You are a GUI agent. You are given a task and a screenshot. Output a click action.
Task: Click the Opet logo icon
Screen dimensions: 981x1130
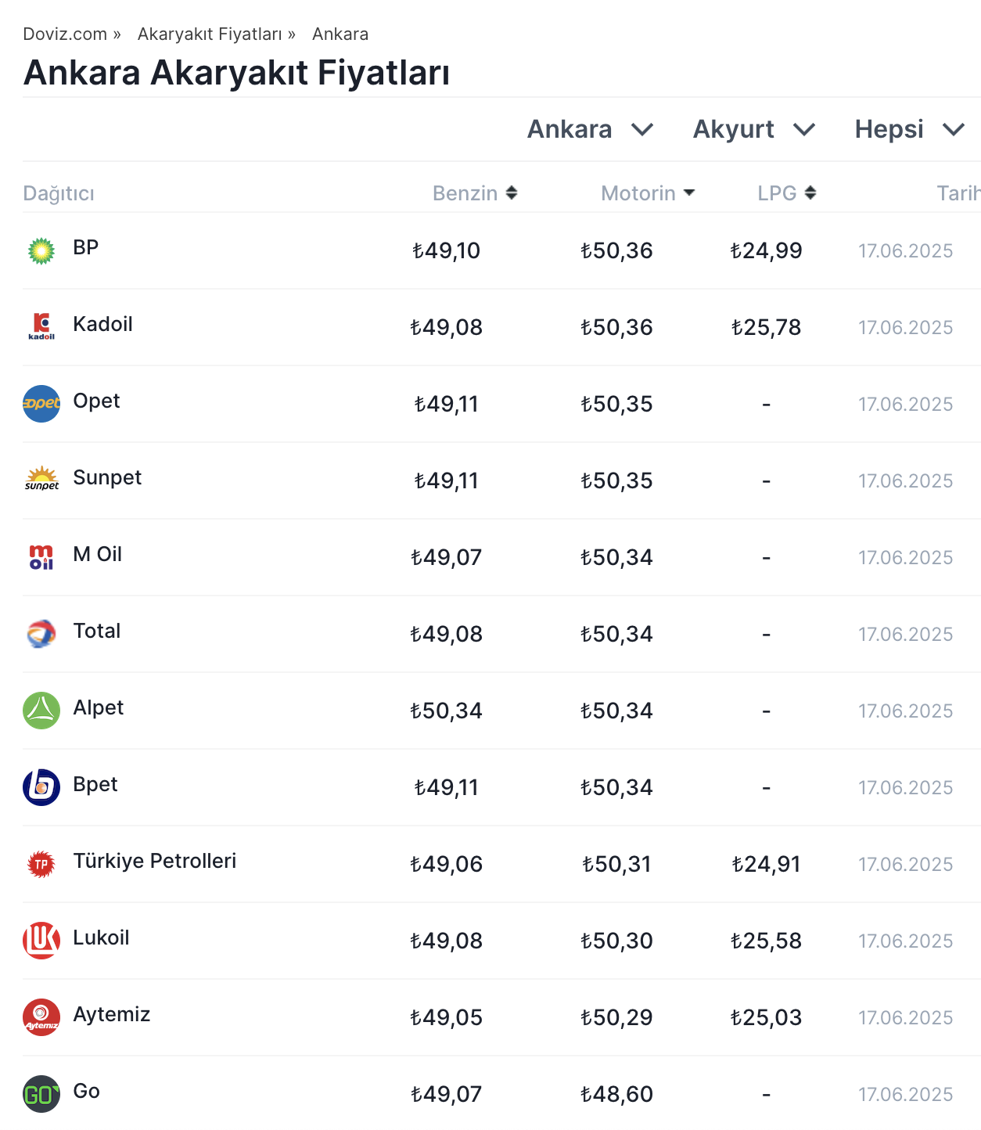coord(41,404)
